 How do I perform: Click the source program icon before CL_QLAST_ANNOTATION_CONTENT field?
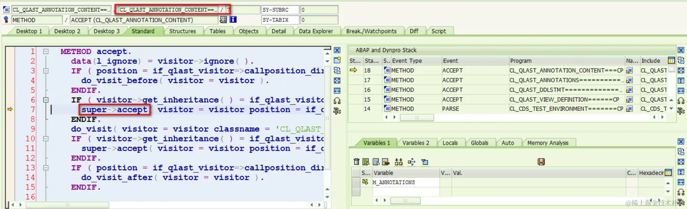click(6, 10)
